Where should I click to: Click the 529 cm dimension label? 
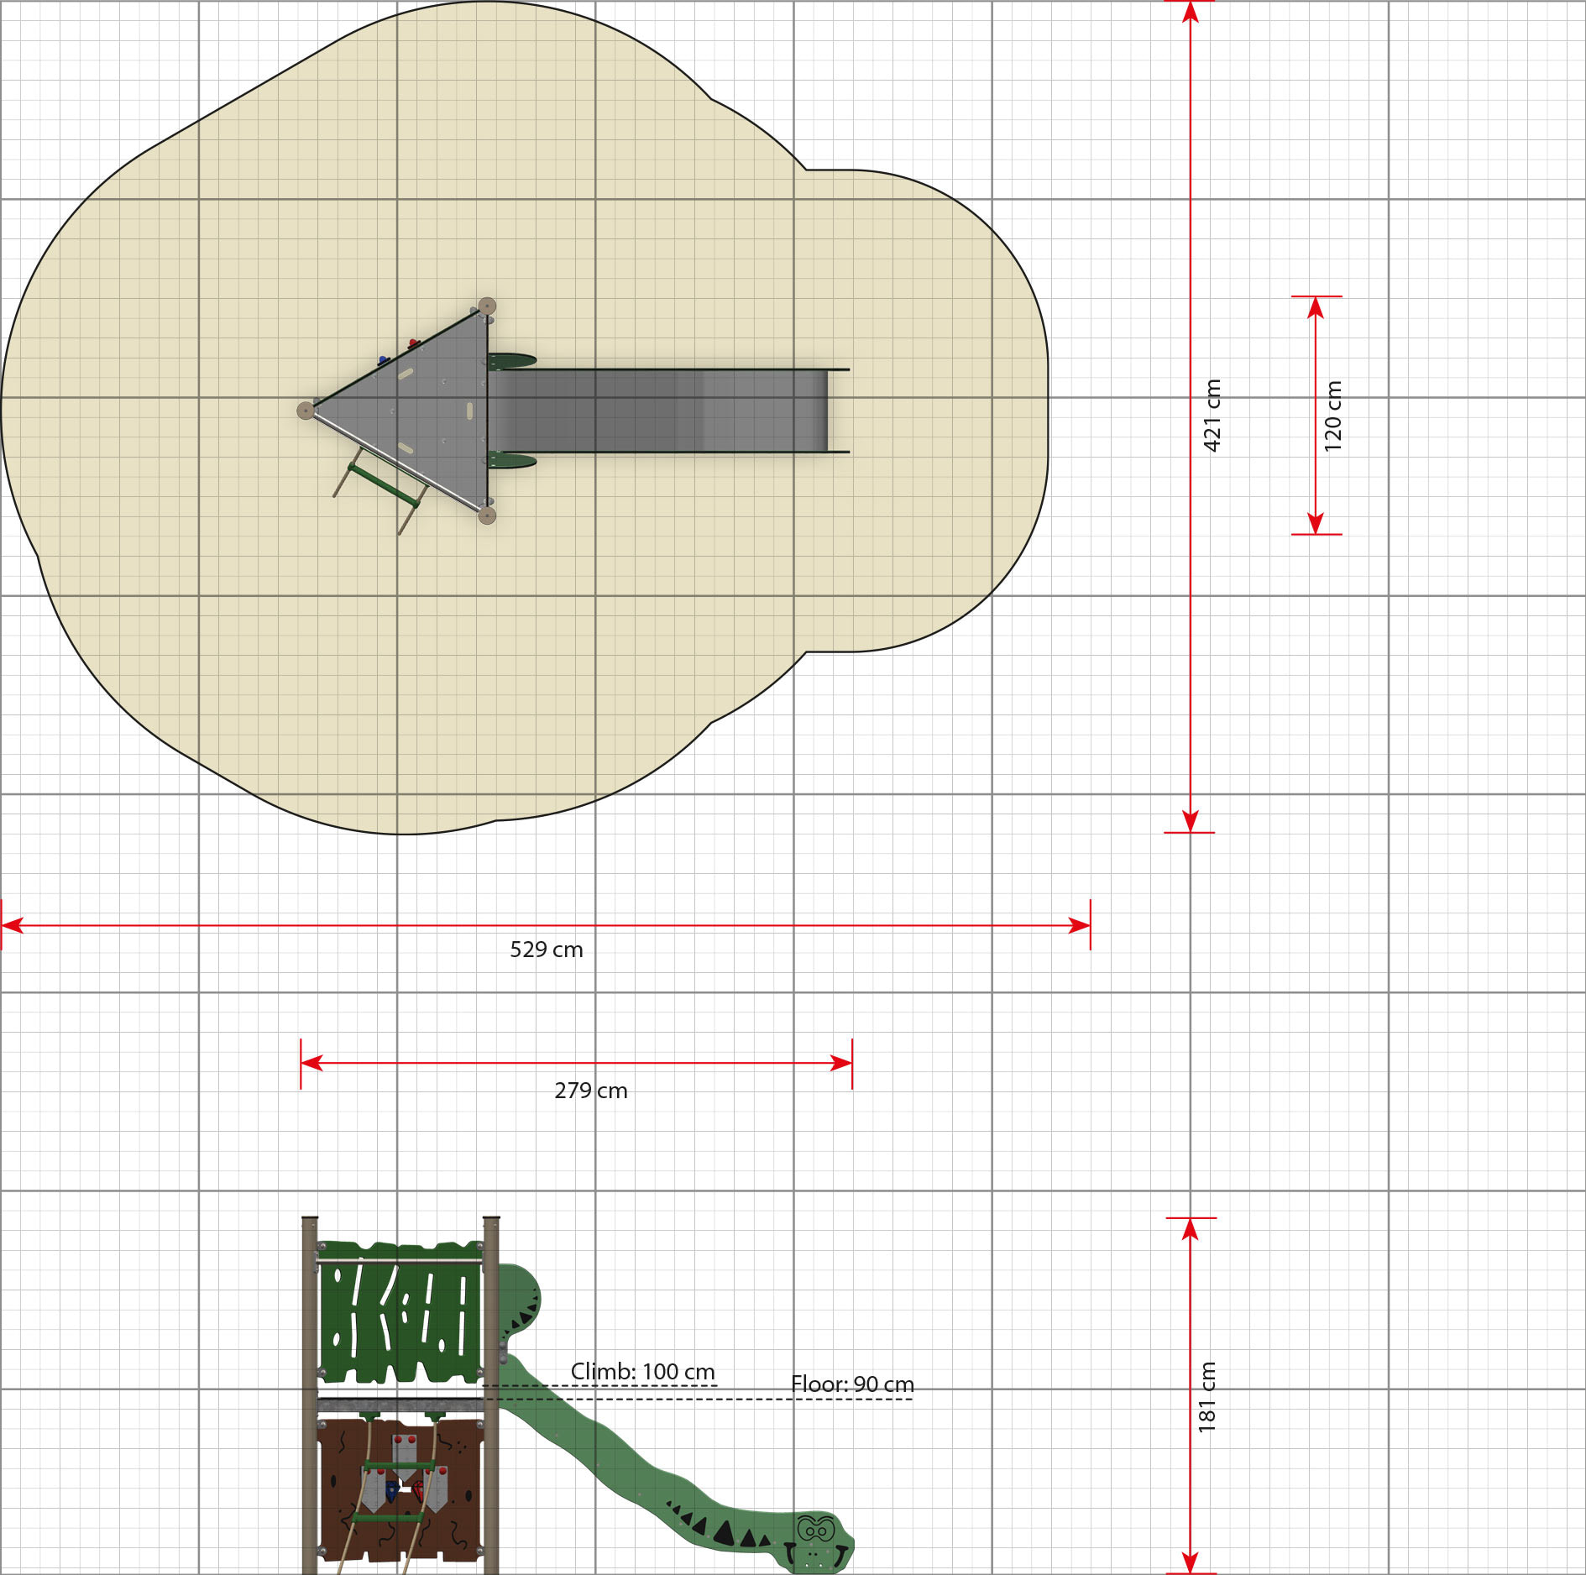click(x=546, y=950)
